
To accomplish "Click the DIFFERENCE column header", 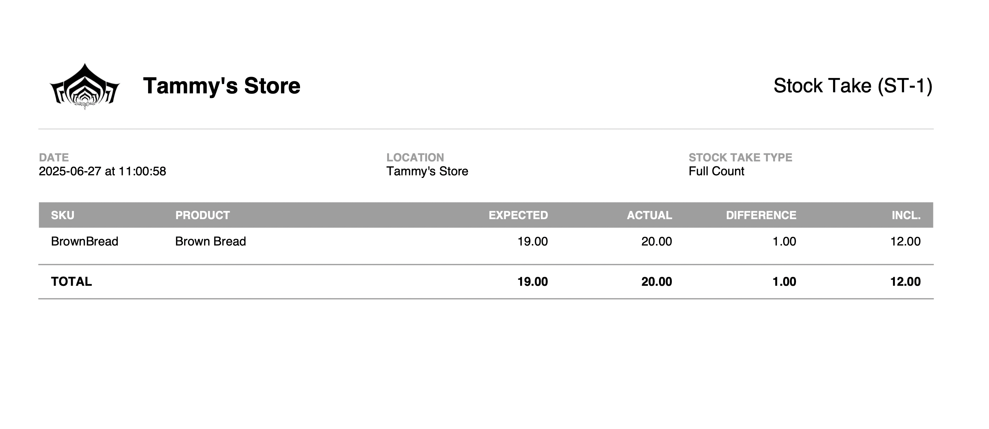I will click(x=761, y=215).
